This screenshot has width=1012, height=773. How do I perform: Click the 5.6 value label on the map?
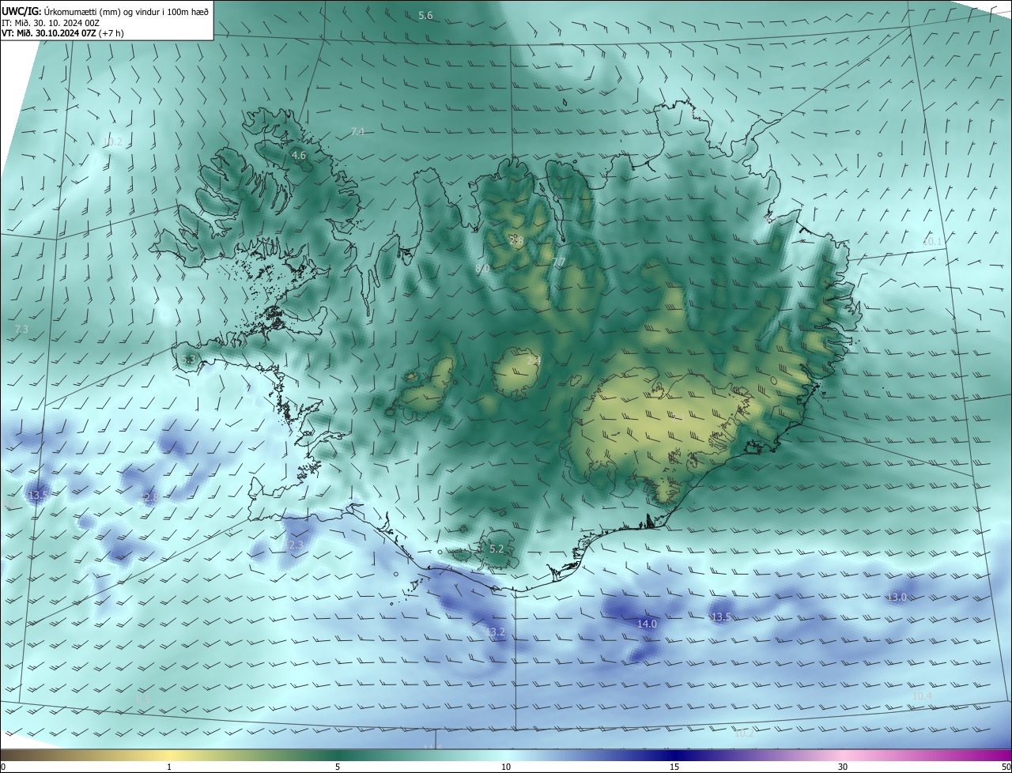pos(425,16)
